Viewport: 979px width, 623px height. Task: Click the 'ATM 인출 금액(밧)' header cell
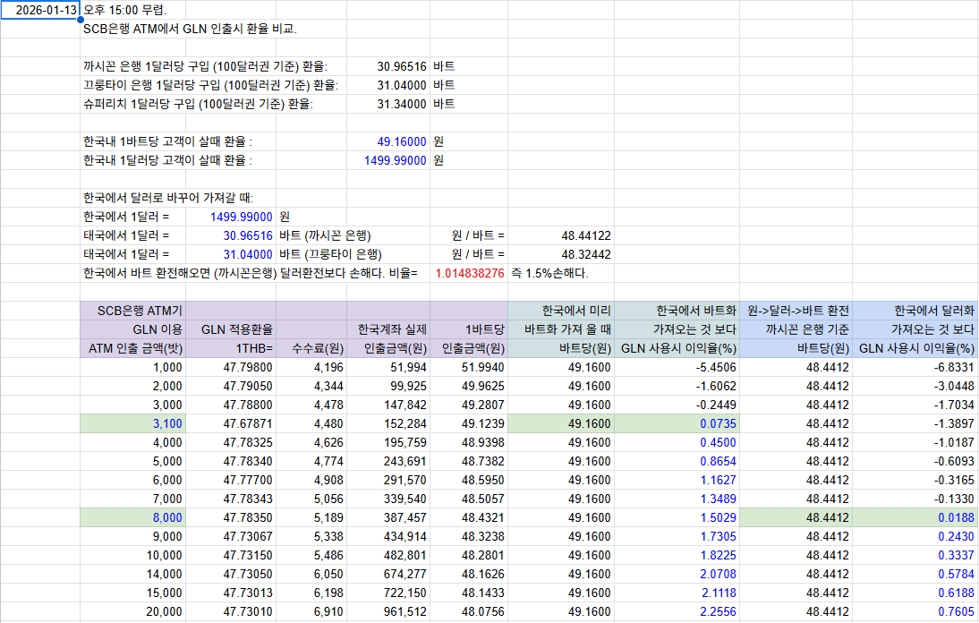[132, 348]
